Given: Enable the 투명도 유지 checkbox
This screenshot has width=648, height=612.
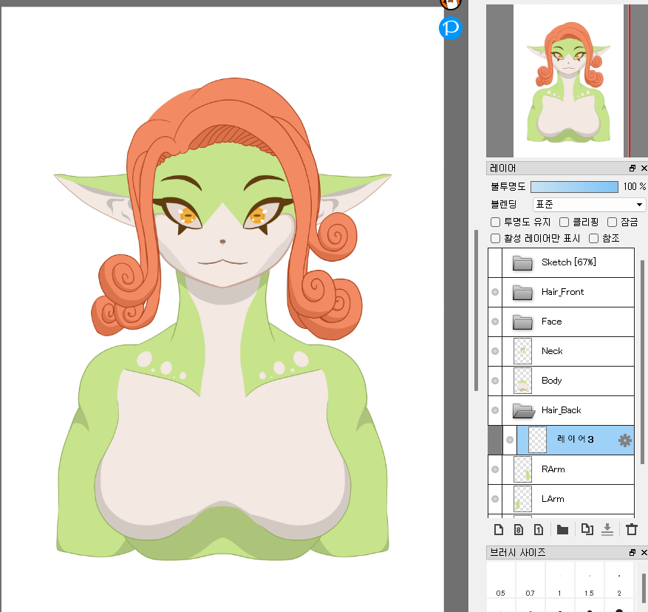Looking at the screenshot, I should pos(496,222).
